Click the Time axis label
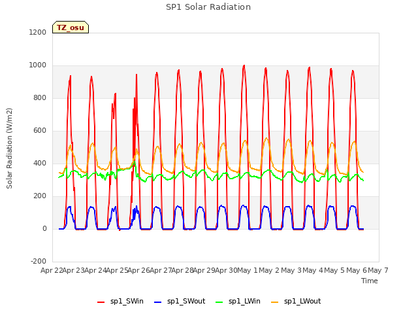 [370, 281]
